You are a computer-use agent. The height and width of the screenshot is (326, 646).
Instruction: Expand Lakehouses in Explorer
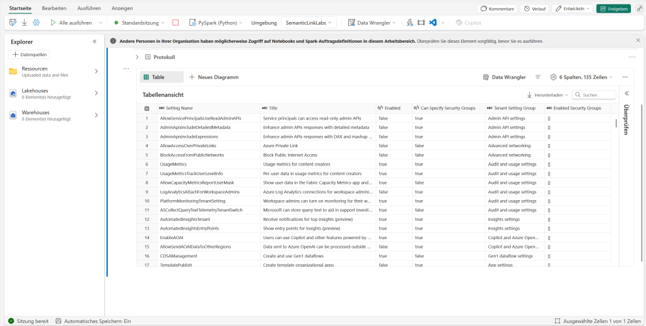point(97,93)
